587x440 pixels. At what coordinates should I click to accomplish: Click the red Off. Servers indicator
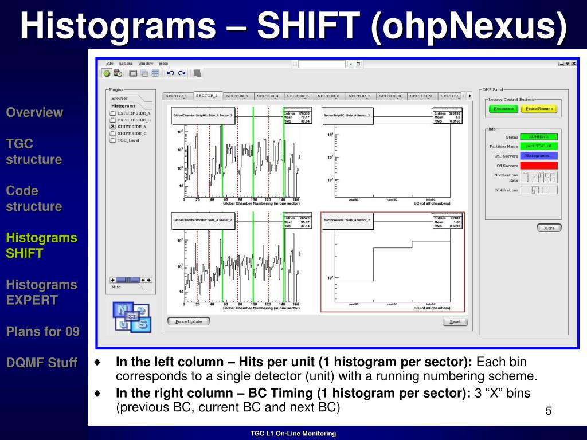coord(539,166)
